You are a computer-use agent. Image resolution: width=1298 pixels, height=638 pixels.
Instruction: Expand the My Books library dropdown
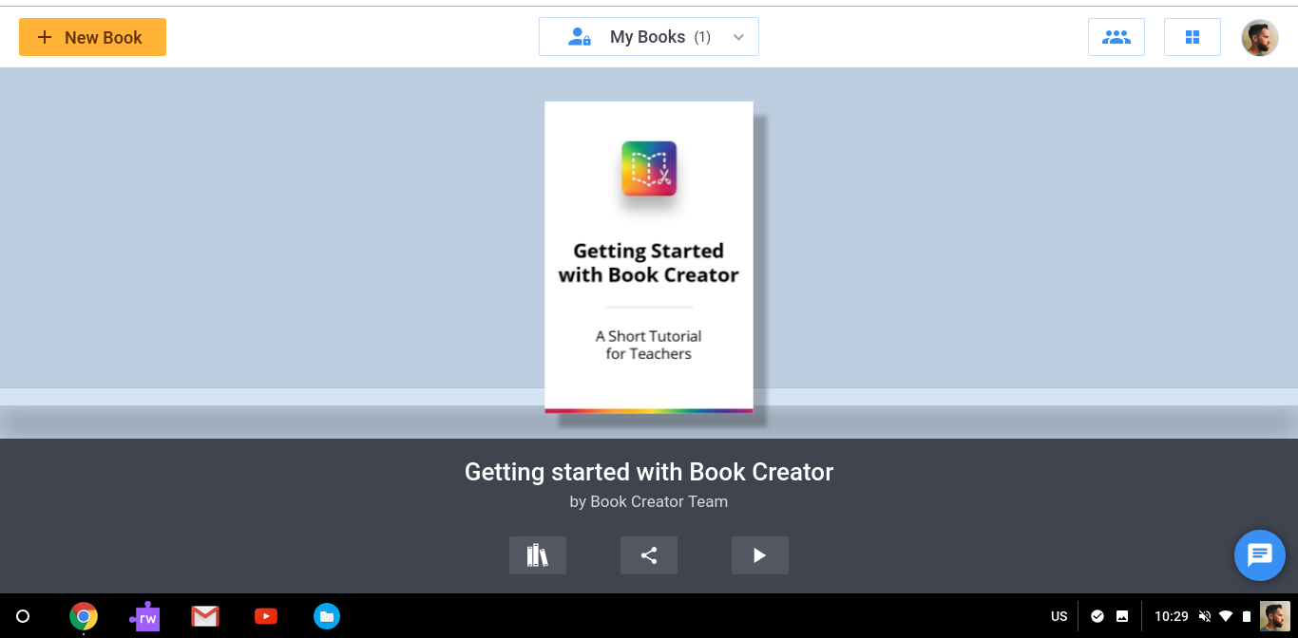pyautogui.click(x=649, y=37)
